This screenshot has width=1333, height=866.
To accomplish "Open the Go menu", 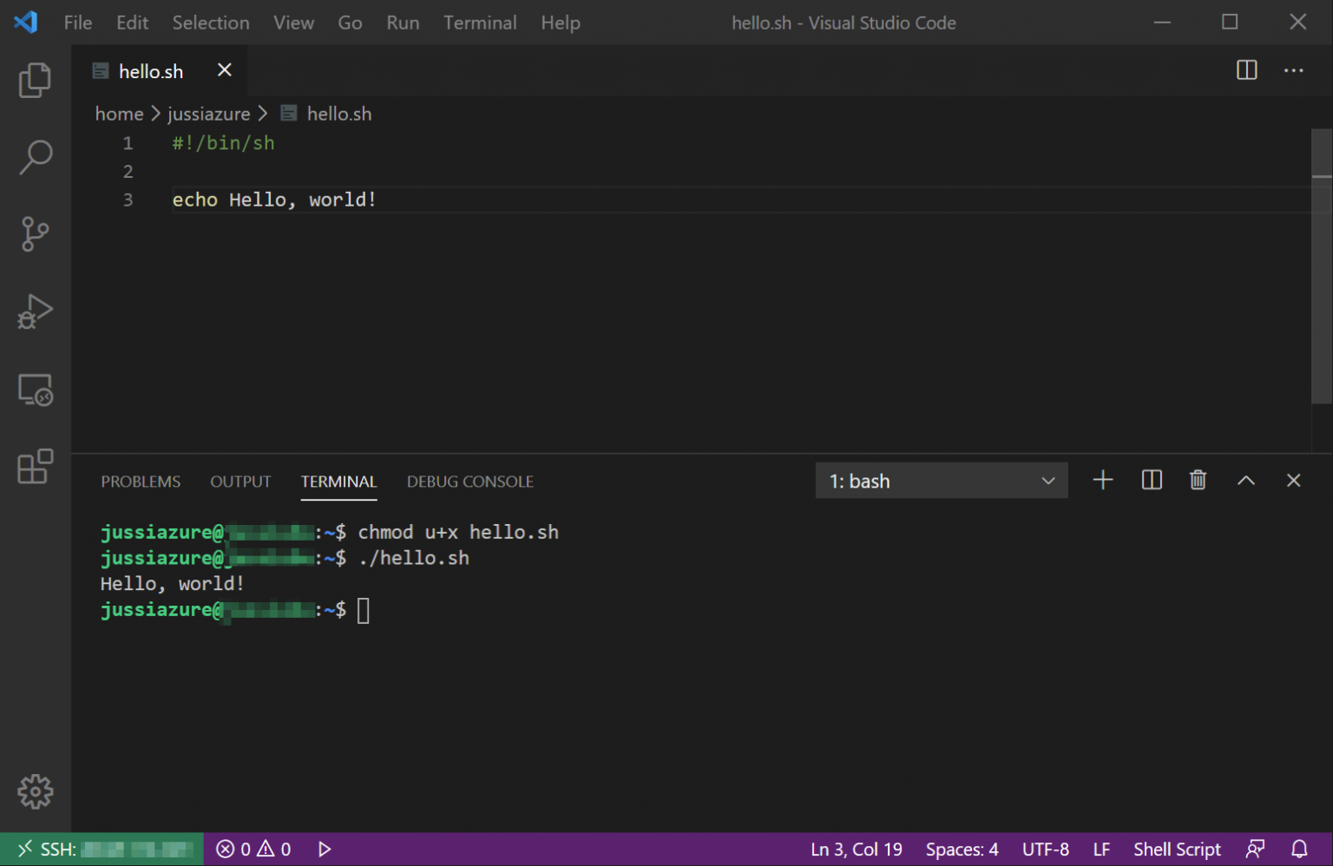I will [x=350, y=23].
